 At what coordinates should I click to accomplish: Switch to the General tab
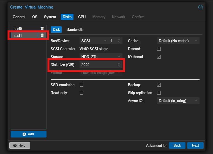[19, 17]
